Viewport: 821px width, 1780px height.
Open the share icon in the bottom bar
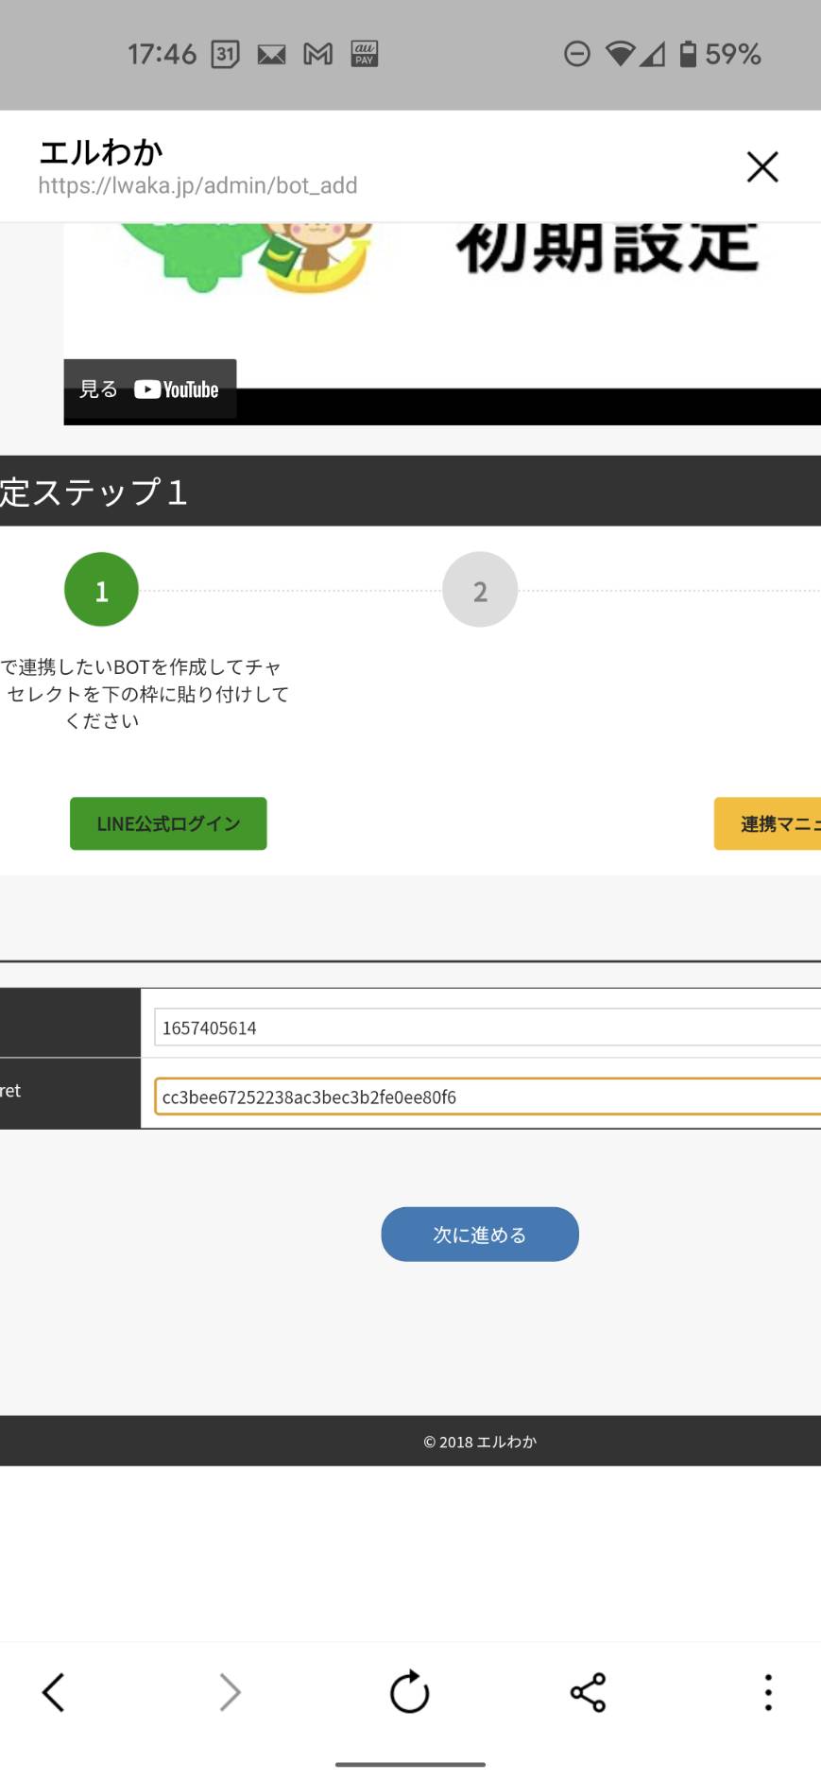coord(588,1692)
